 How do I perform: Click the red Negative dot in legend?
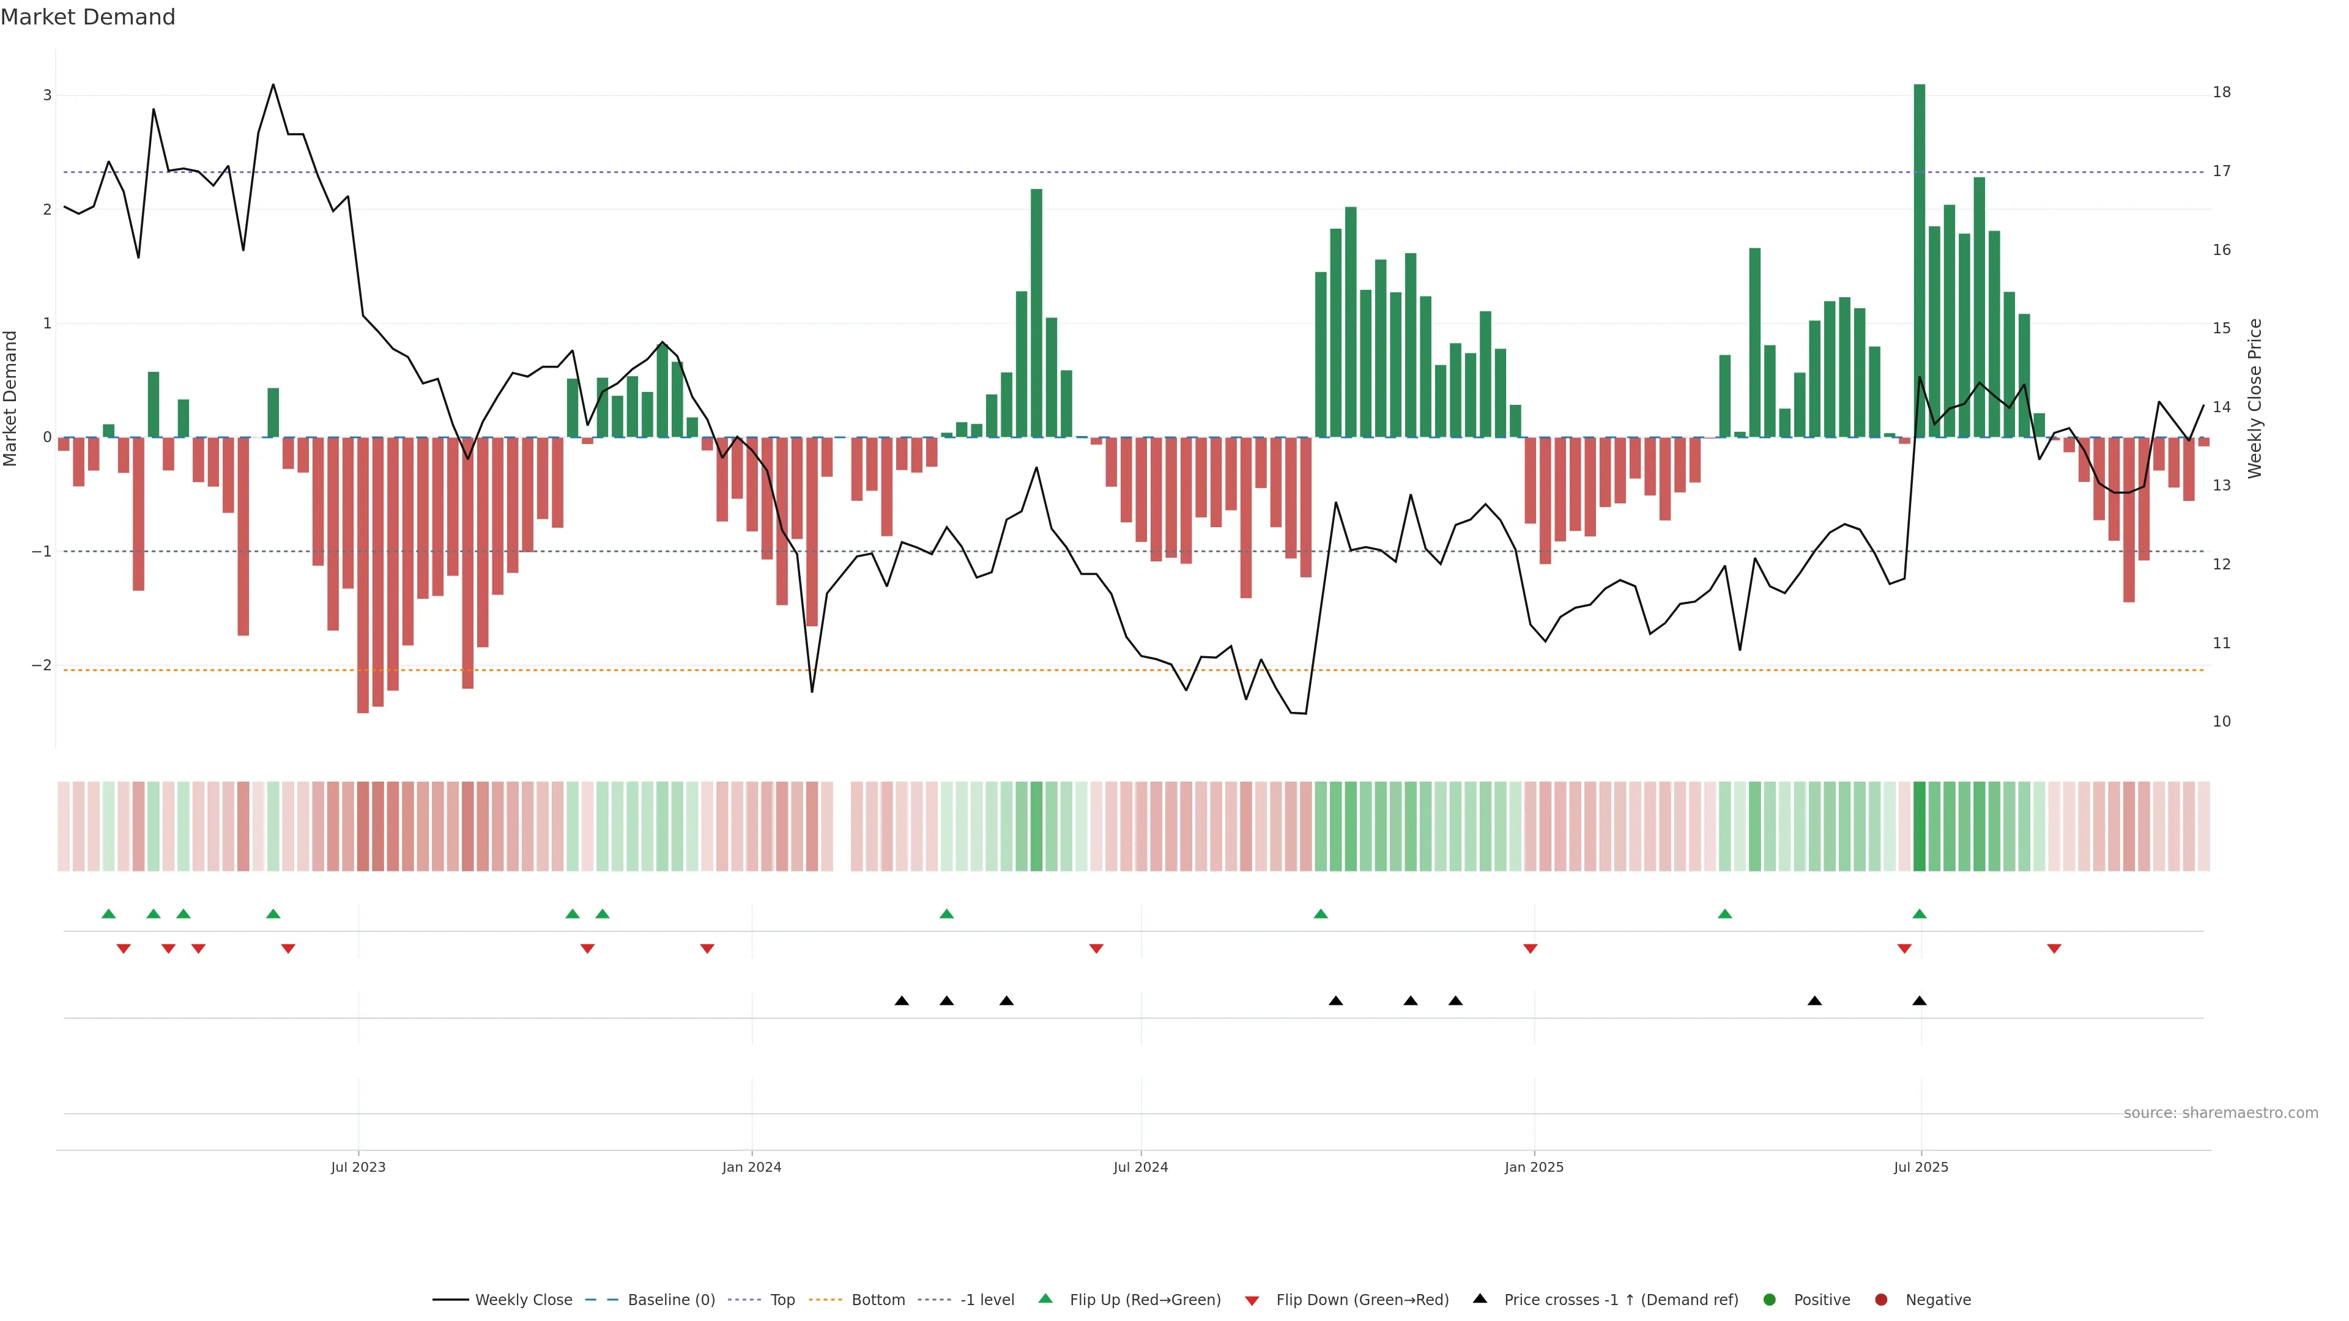click(1881, 1299)
